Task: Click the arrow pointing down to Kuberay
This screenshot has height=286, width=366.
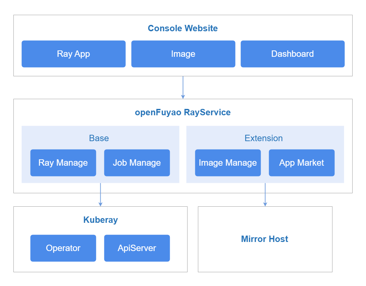Action: tap(100, 195)
